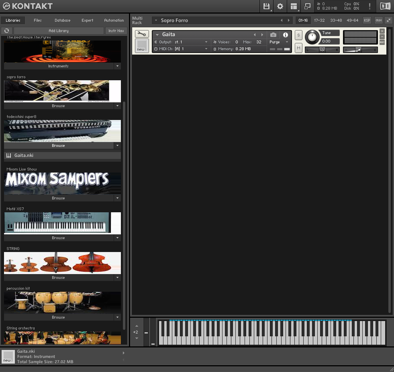
Task: Click the rack minimize arrows icon
Action: click(388, 20)
